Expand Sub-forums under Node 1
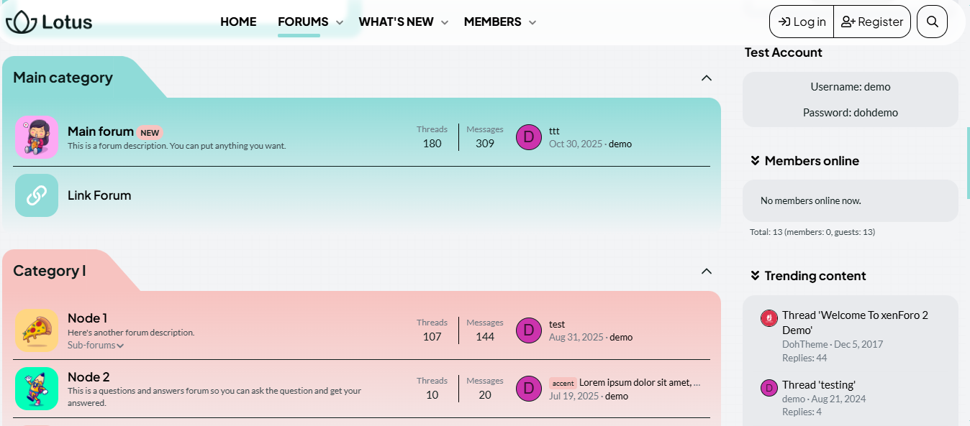 click(x=96, y=346)
